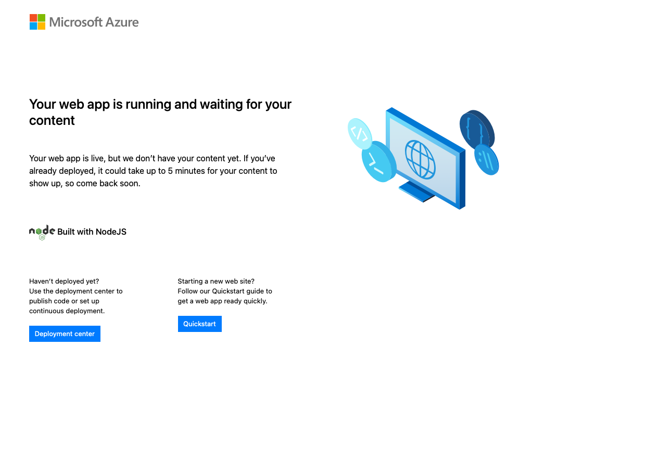Click "get a web app ready quickly." text
659x474 pixels.
pyautogui.click(x=222, y=301)
